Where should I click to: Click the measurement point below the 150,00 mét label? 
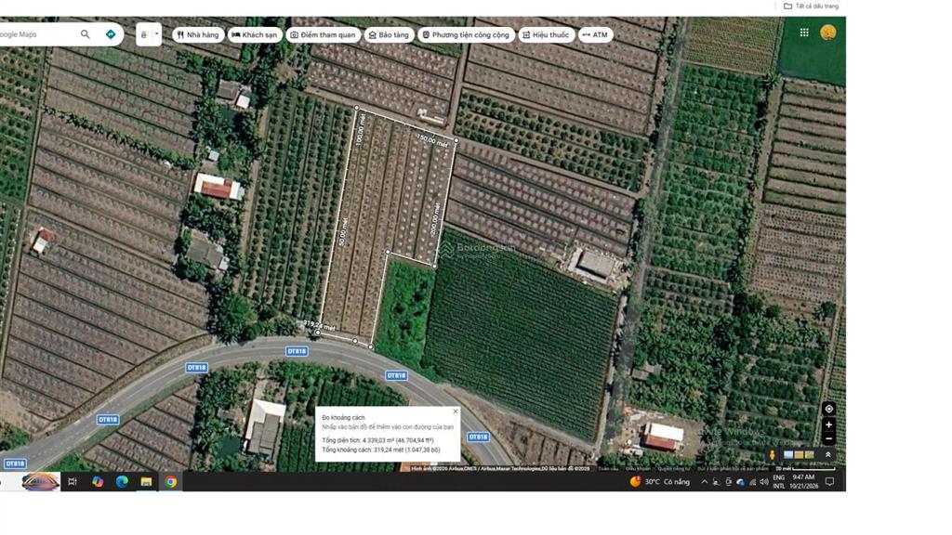coord(456,140)
